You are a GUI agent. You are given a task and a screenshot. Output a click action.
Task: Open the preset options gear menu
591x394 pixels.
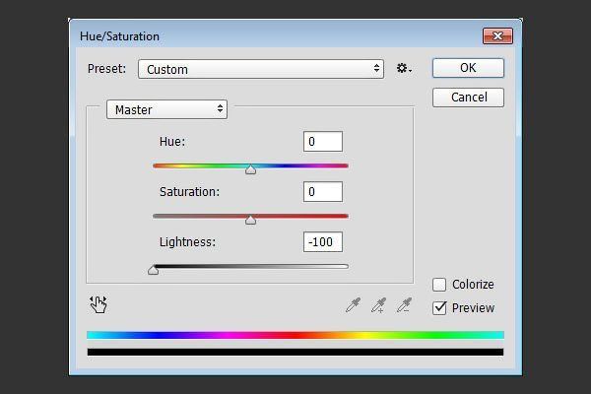[x=404, y=69]
